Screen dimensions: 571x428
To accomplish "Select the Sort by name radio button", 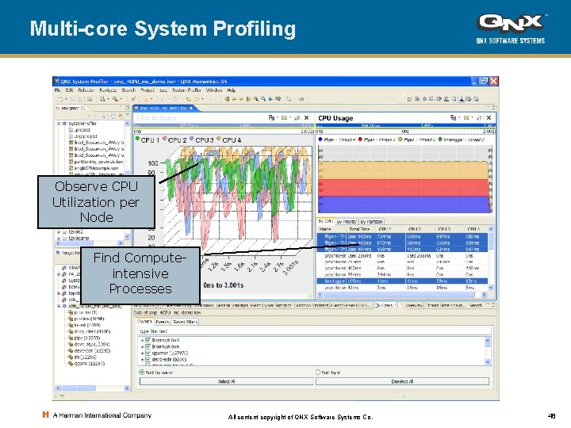I will tap(142, 373).
